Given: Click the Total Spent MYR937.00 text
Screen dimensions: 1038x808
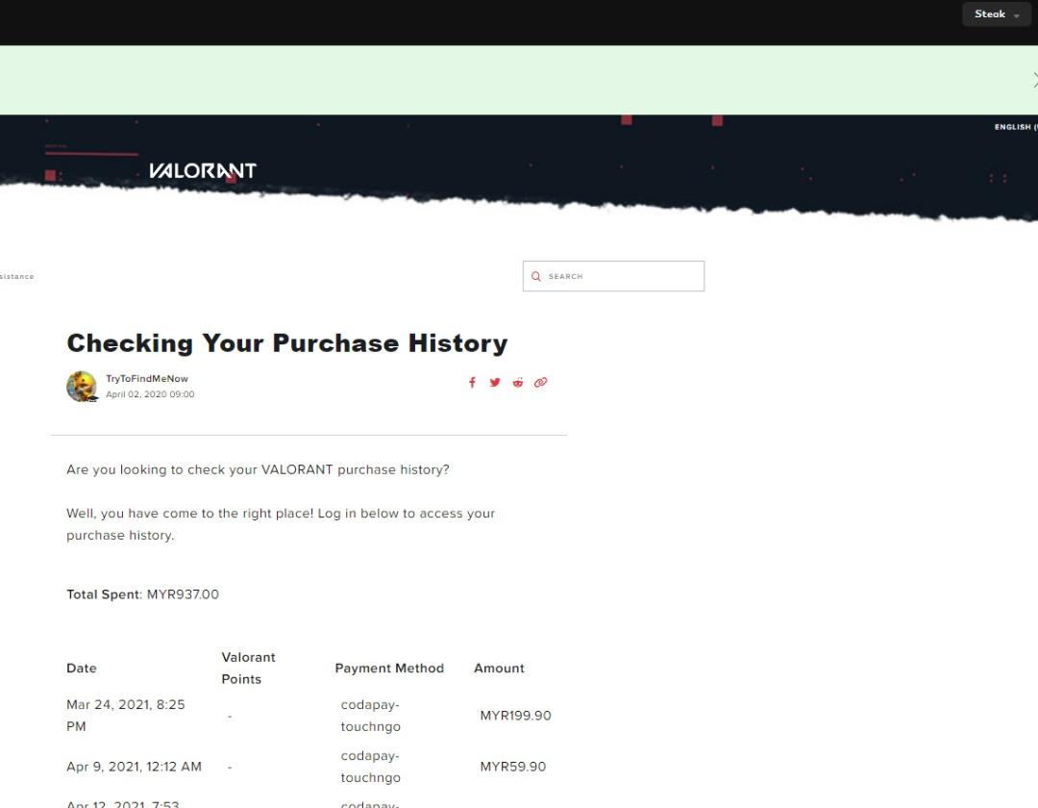Looking at the screenshot, I should [142, 594].
